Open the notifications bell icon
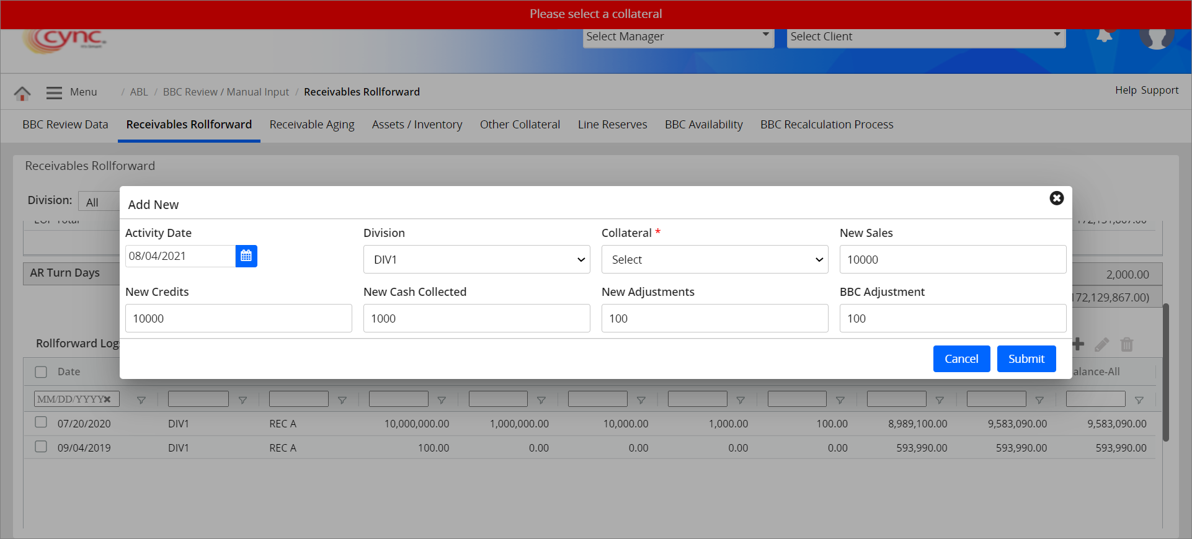Image resolution: width=1192 pixels, height=539 pixels. click(1104, 36)
